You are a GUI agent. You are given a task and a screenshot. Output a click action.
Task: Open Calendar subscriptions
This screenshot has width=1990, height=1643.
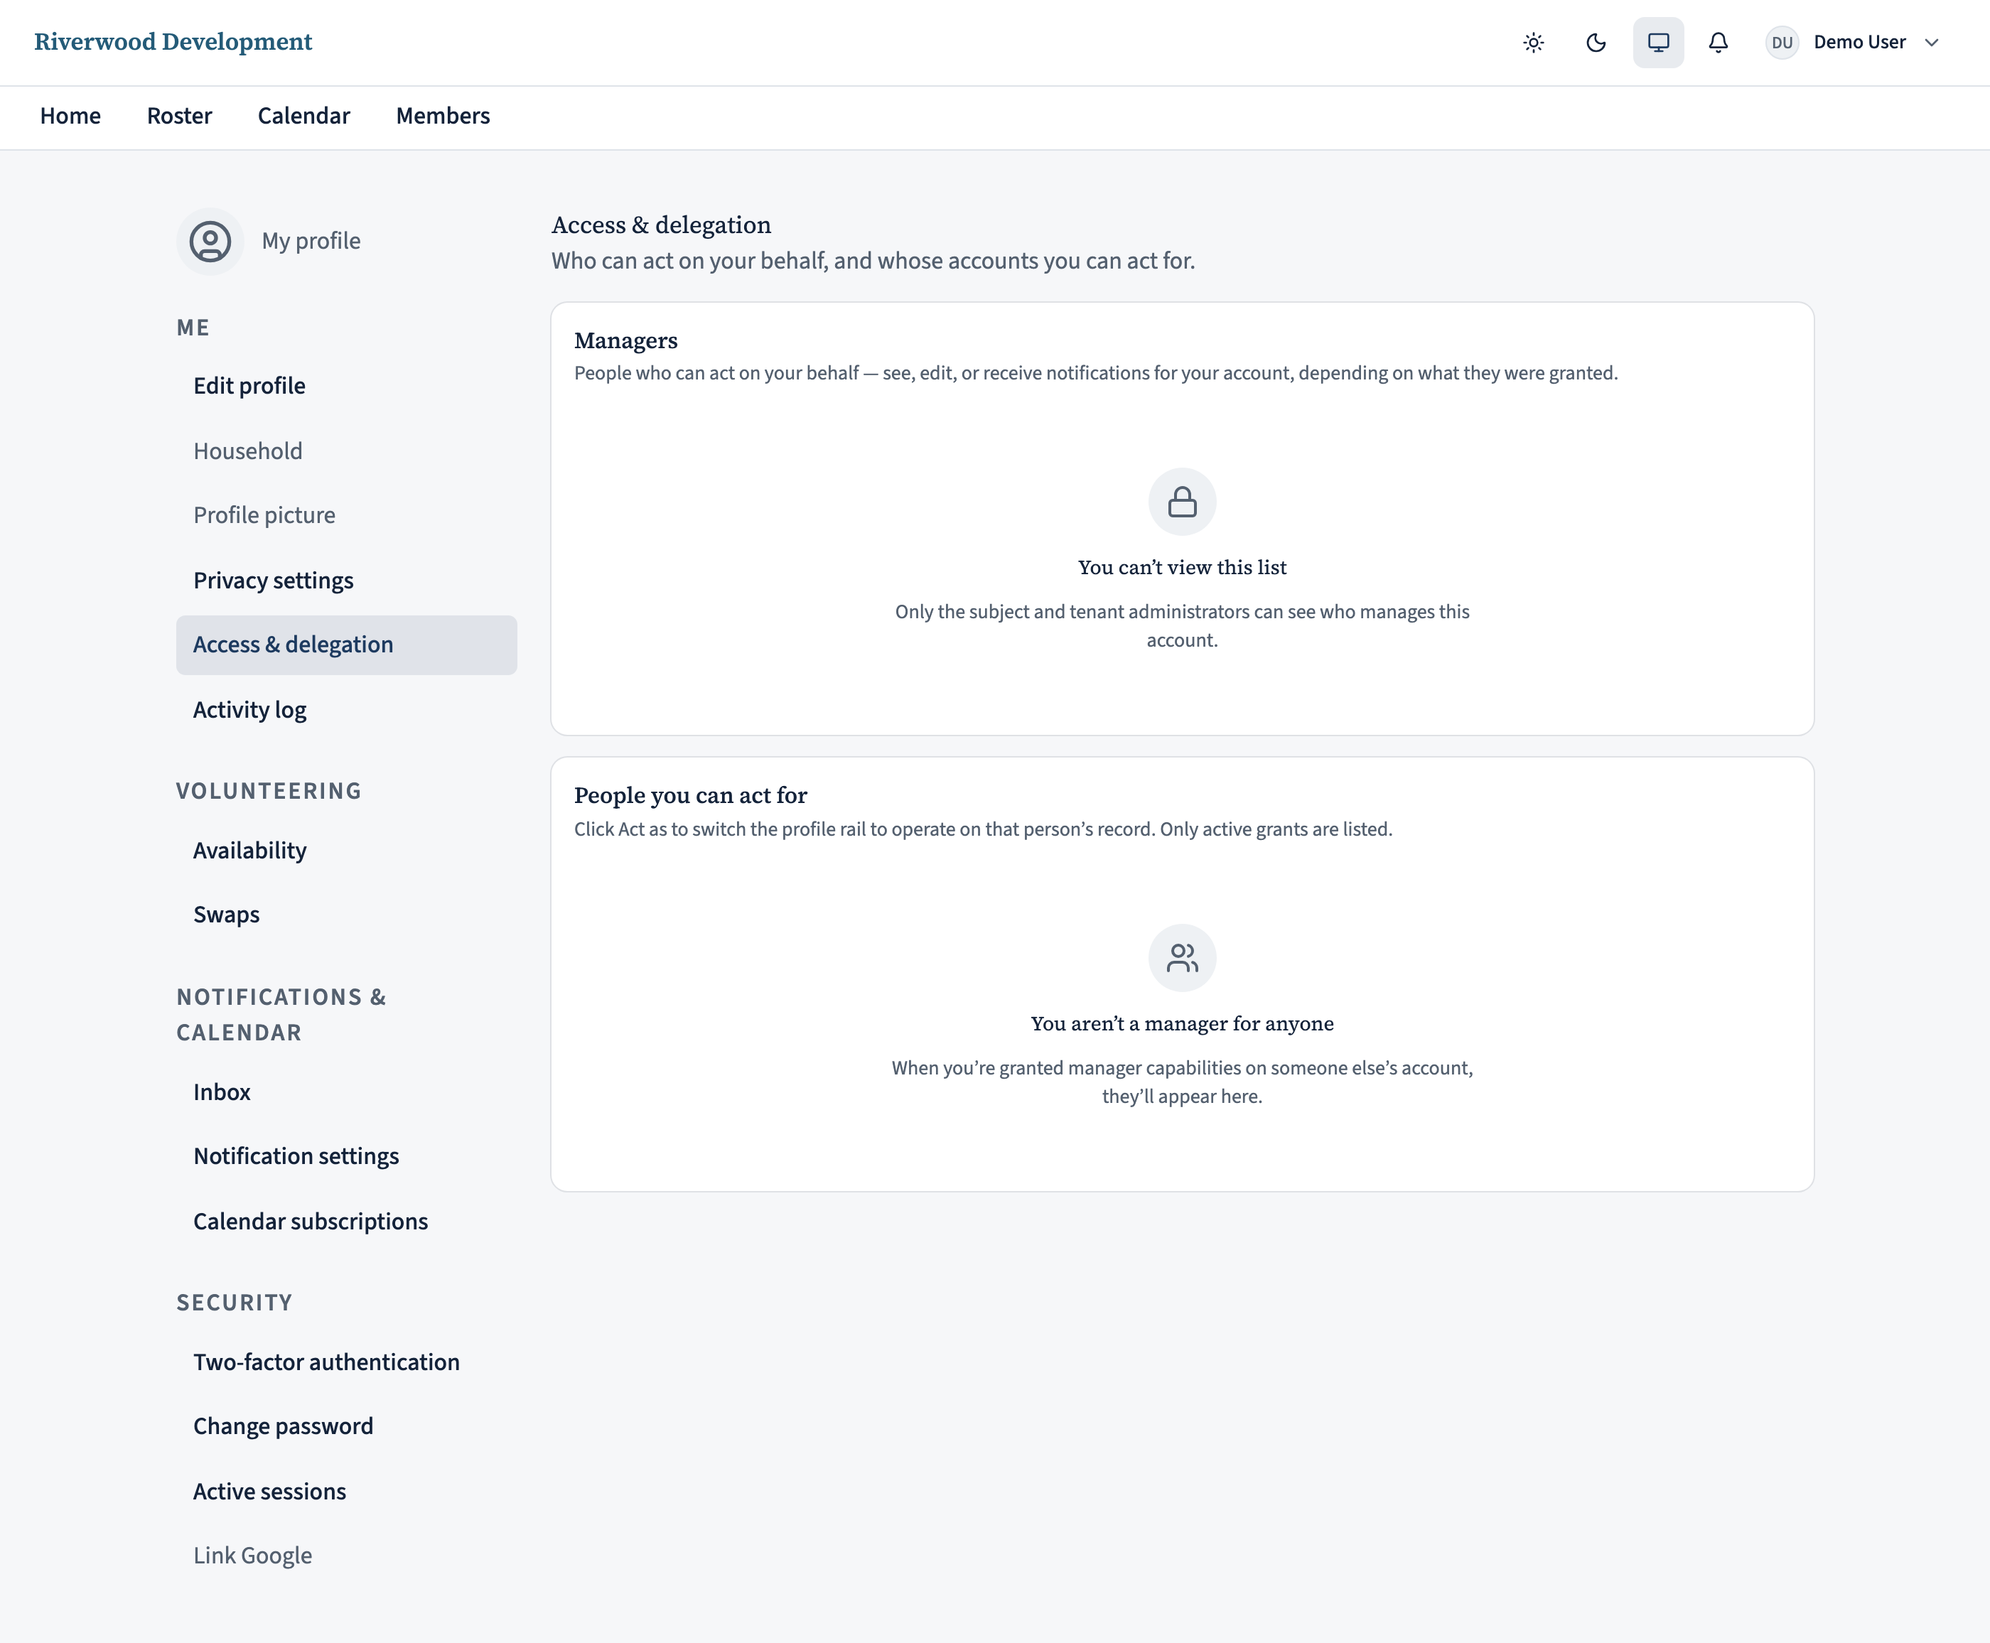pyautogui.click(x=346, y=1222)
